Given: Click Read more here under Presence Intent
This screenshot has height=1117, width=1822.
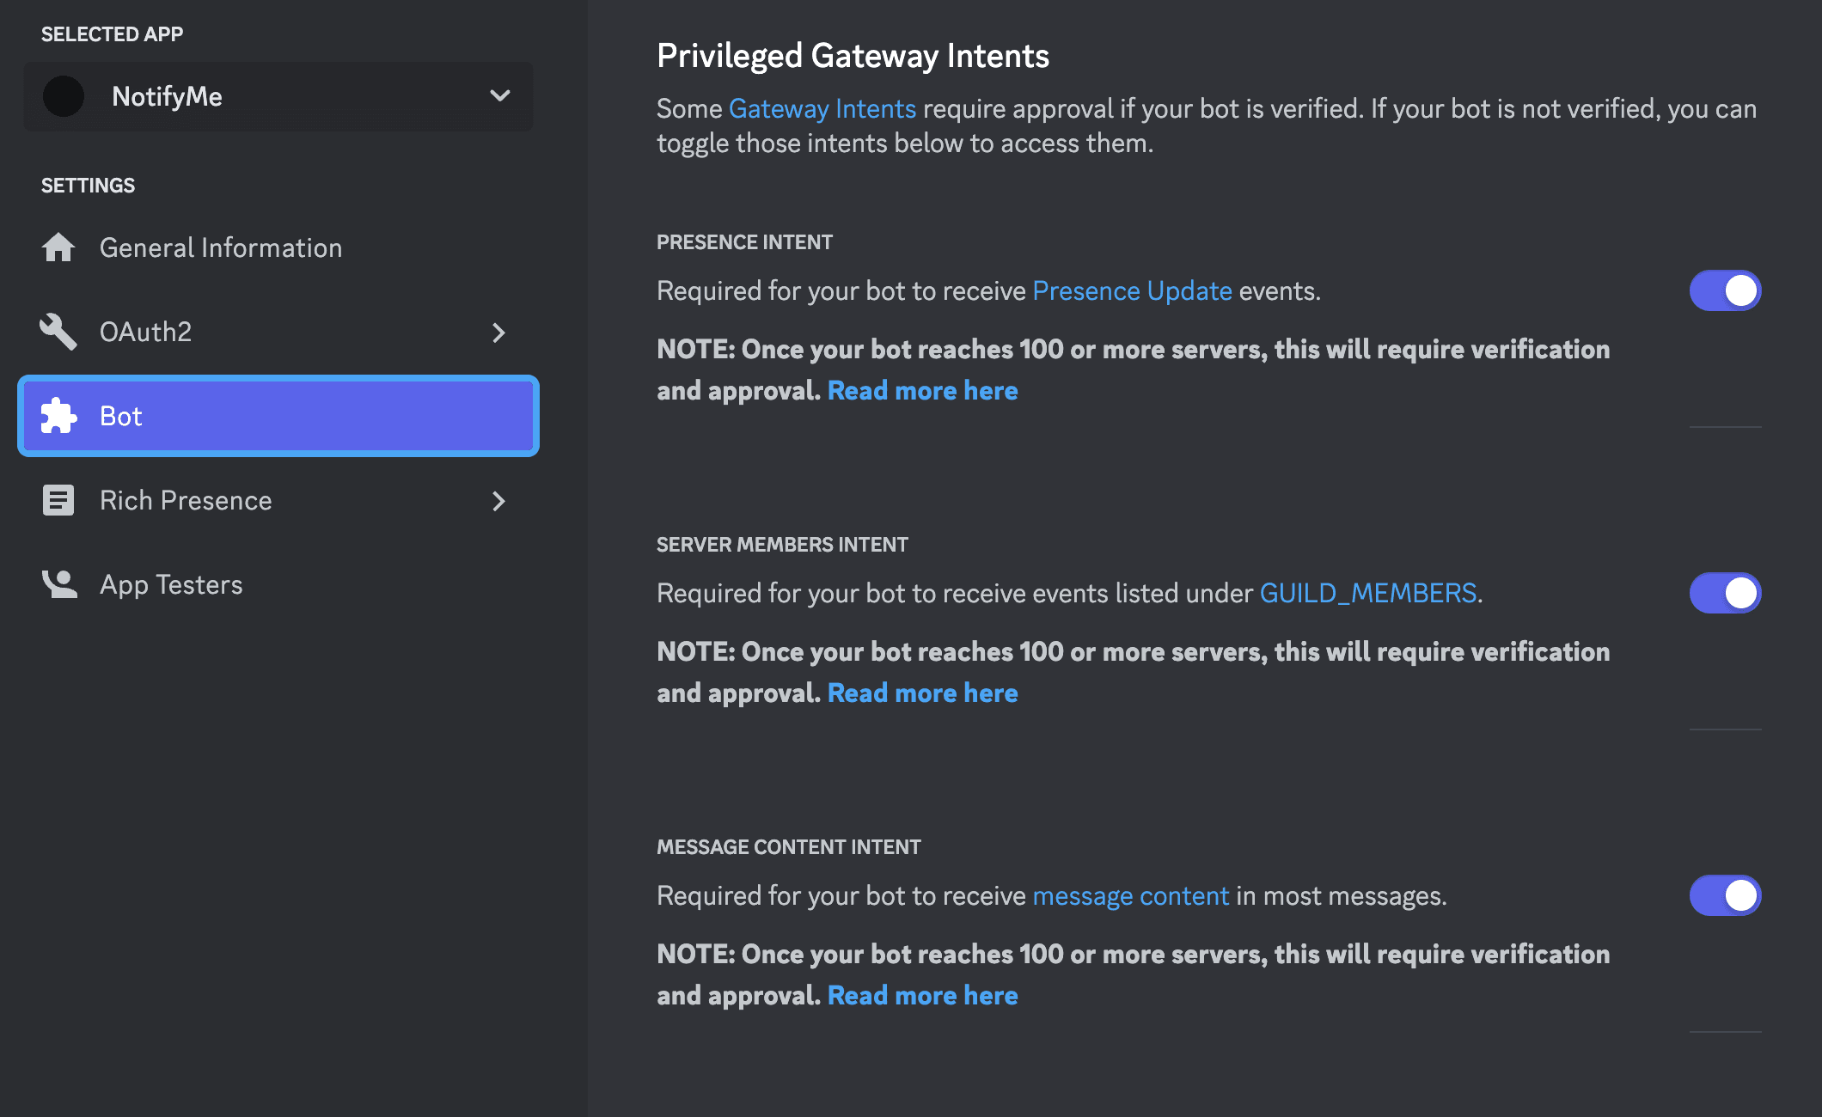Looking at the screenshot, I should point(922,390).
